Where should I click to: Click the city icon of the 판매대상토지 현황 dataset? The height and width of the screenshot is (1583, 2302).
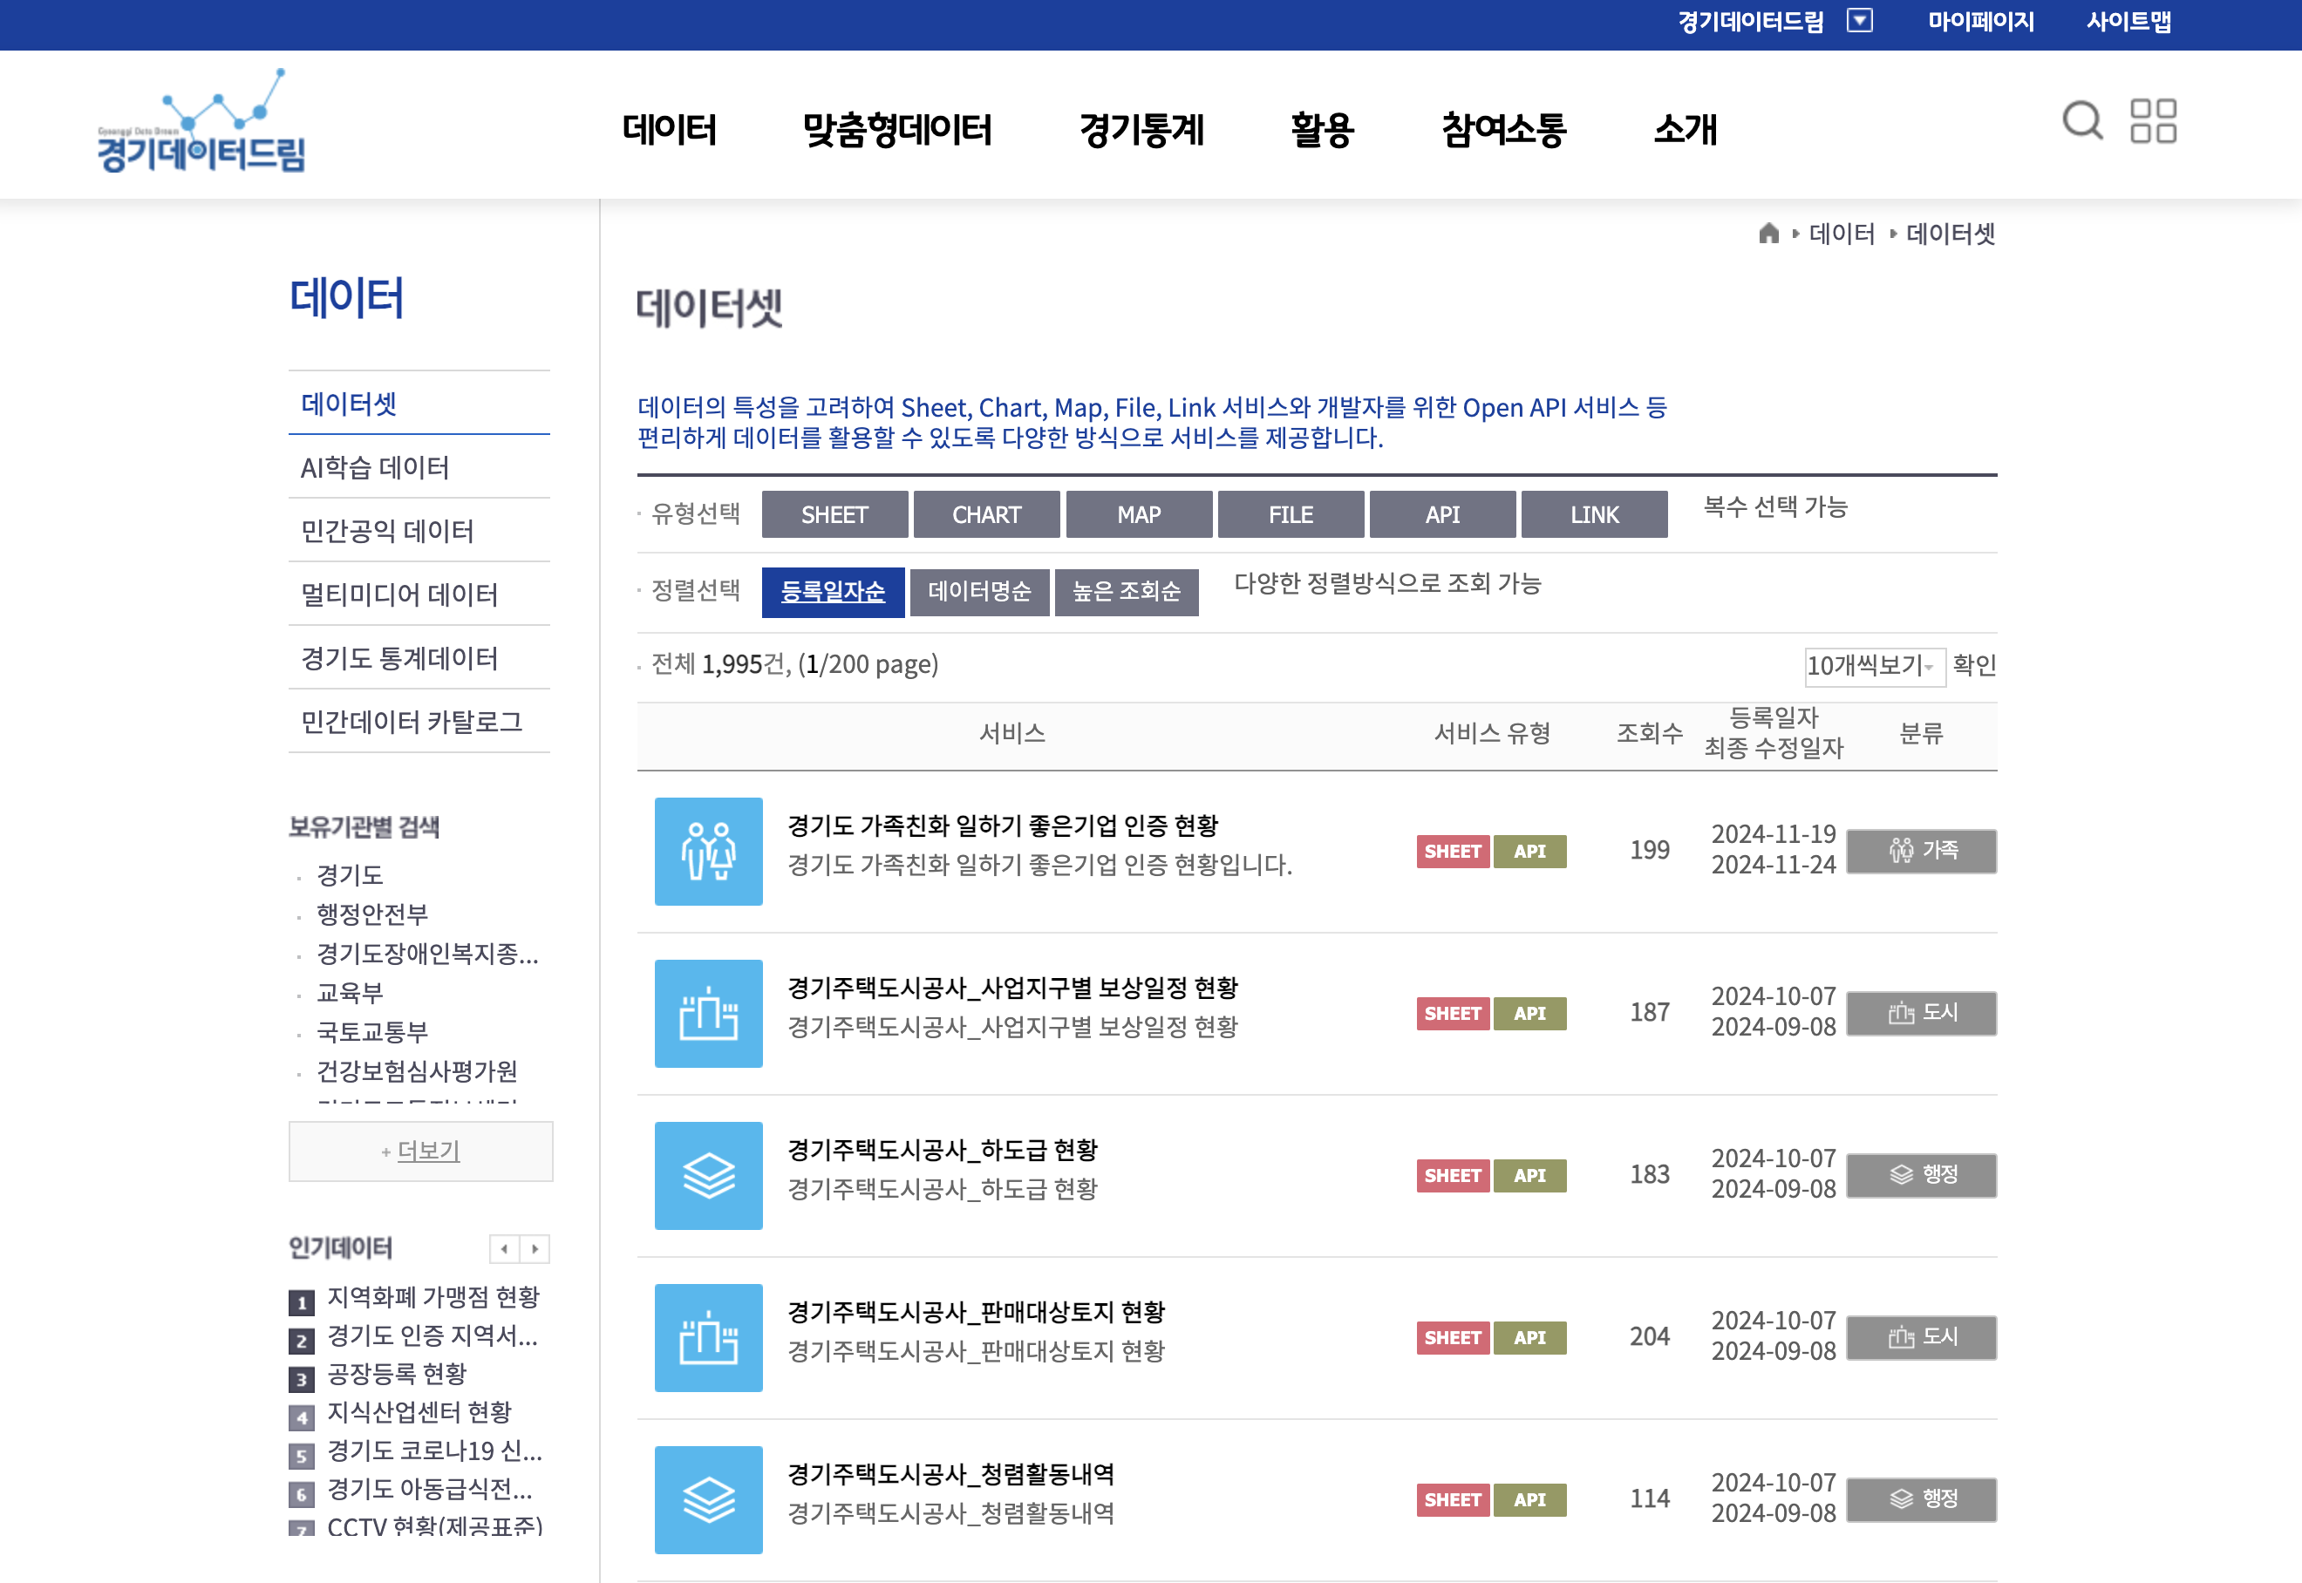click(x=708, y=1338)
